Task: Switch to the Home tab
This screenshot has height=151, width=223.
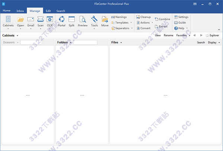Action: 7,11
